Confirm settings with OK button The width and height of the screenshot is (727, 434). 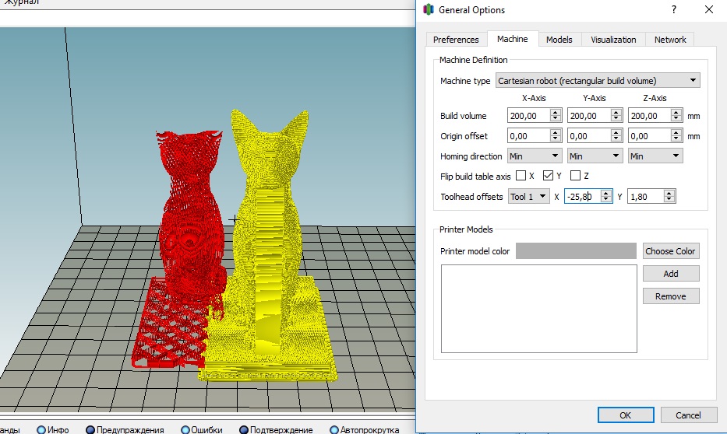click(626, 415)
